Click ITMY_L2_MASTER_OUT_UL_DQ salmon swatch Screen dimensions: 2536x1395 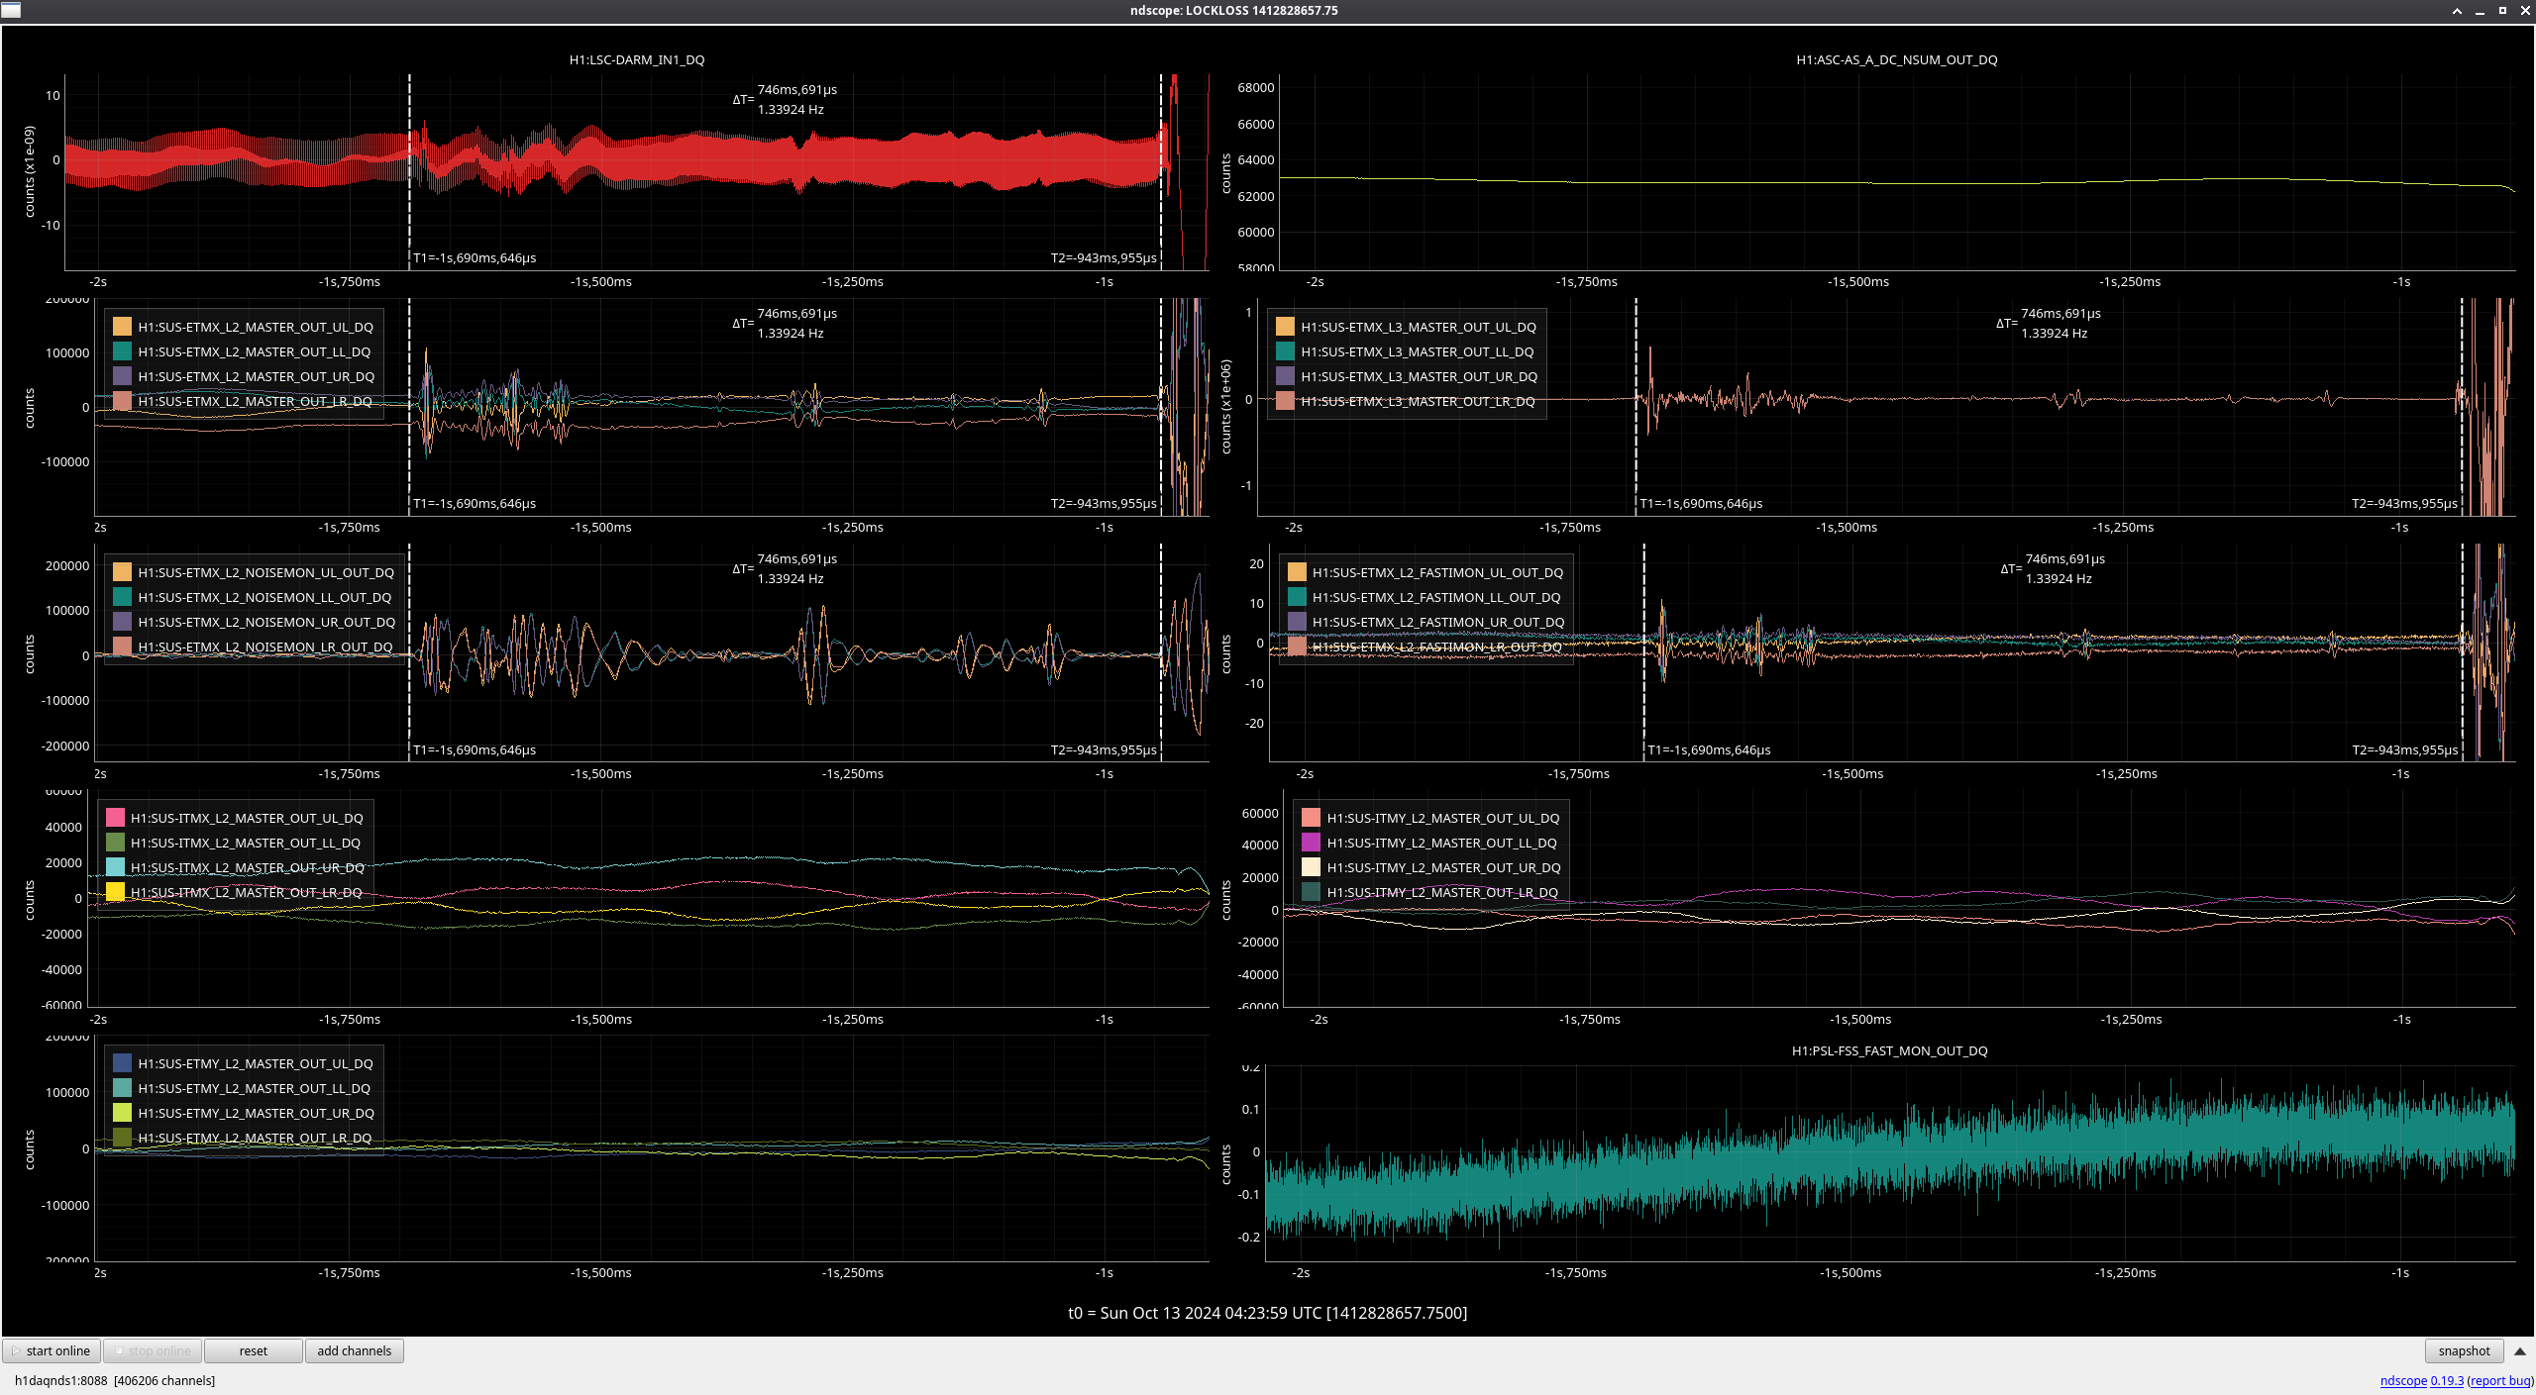pos(1311,818)
